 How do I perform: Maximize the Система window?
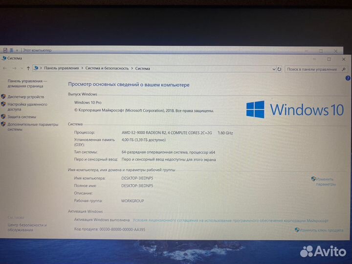pyautogui.click(x=329, y=59)
